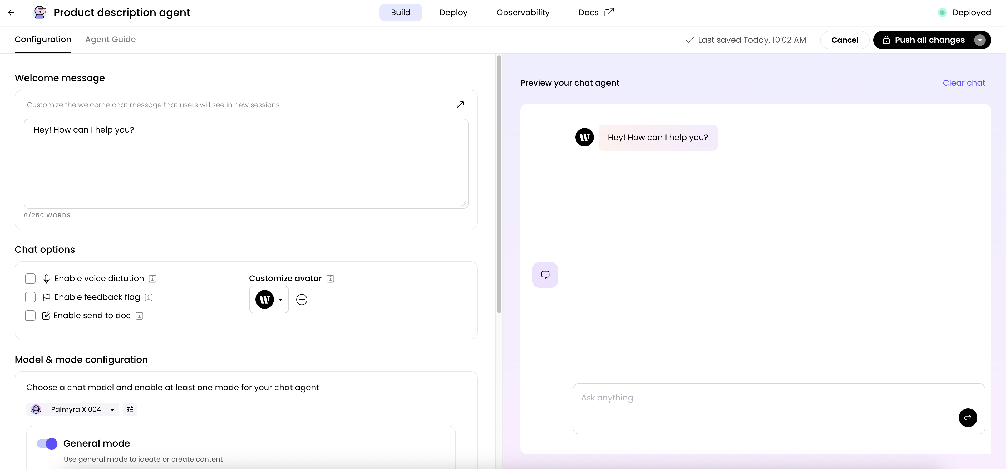This screenshot has height=469, width=1006.
Task: Click the Product description agent logo icon
Action: [x=40, y=12]
